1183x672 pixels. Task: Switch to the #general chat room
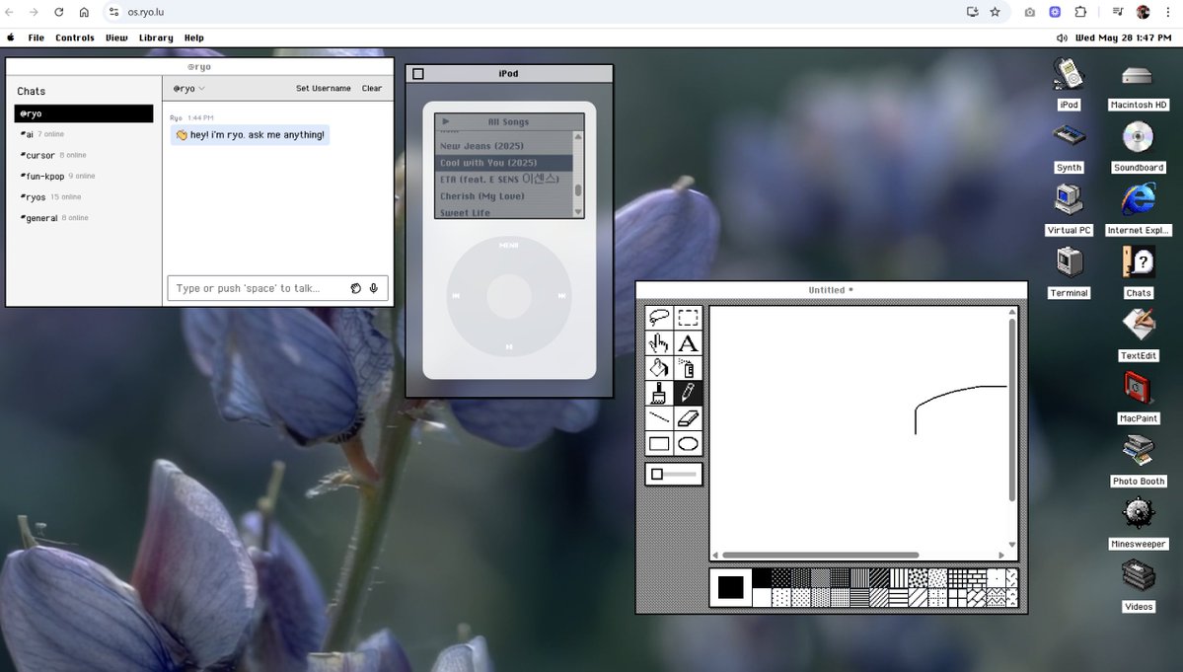84,218
